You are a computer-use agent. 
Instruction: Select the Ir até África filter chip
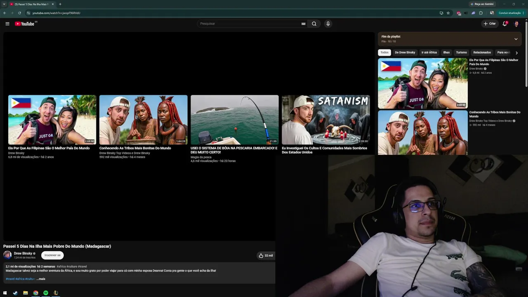(429, 52)
